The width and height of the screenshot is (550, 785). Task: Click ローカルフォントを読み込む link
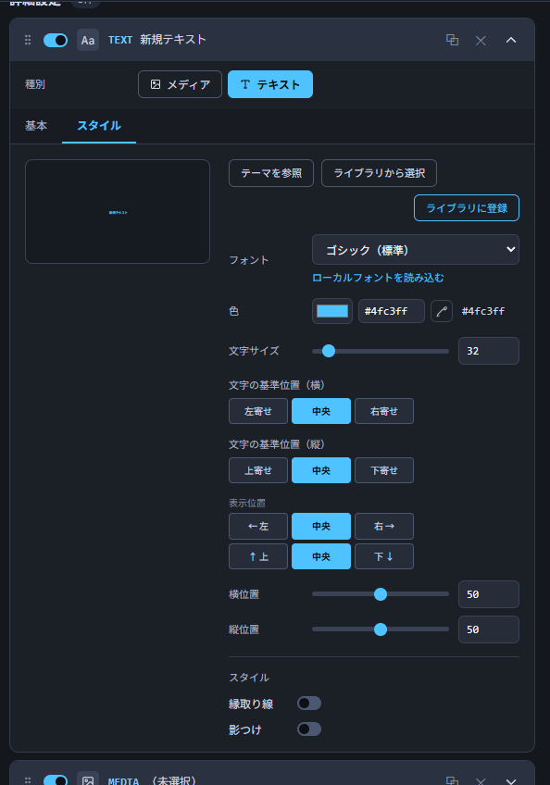point(378,278)
